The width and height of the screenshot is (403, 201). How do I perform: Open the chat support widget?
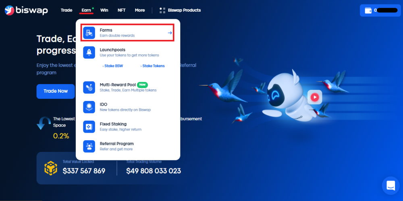tap(391, 185)
